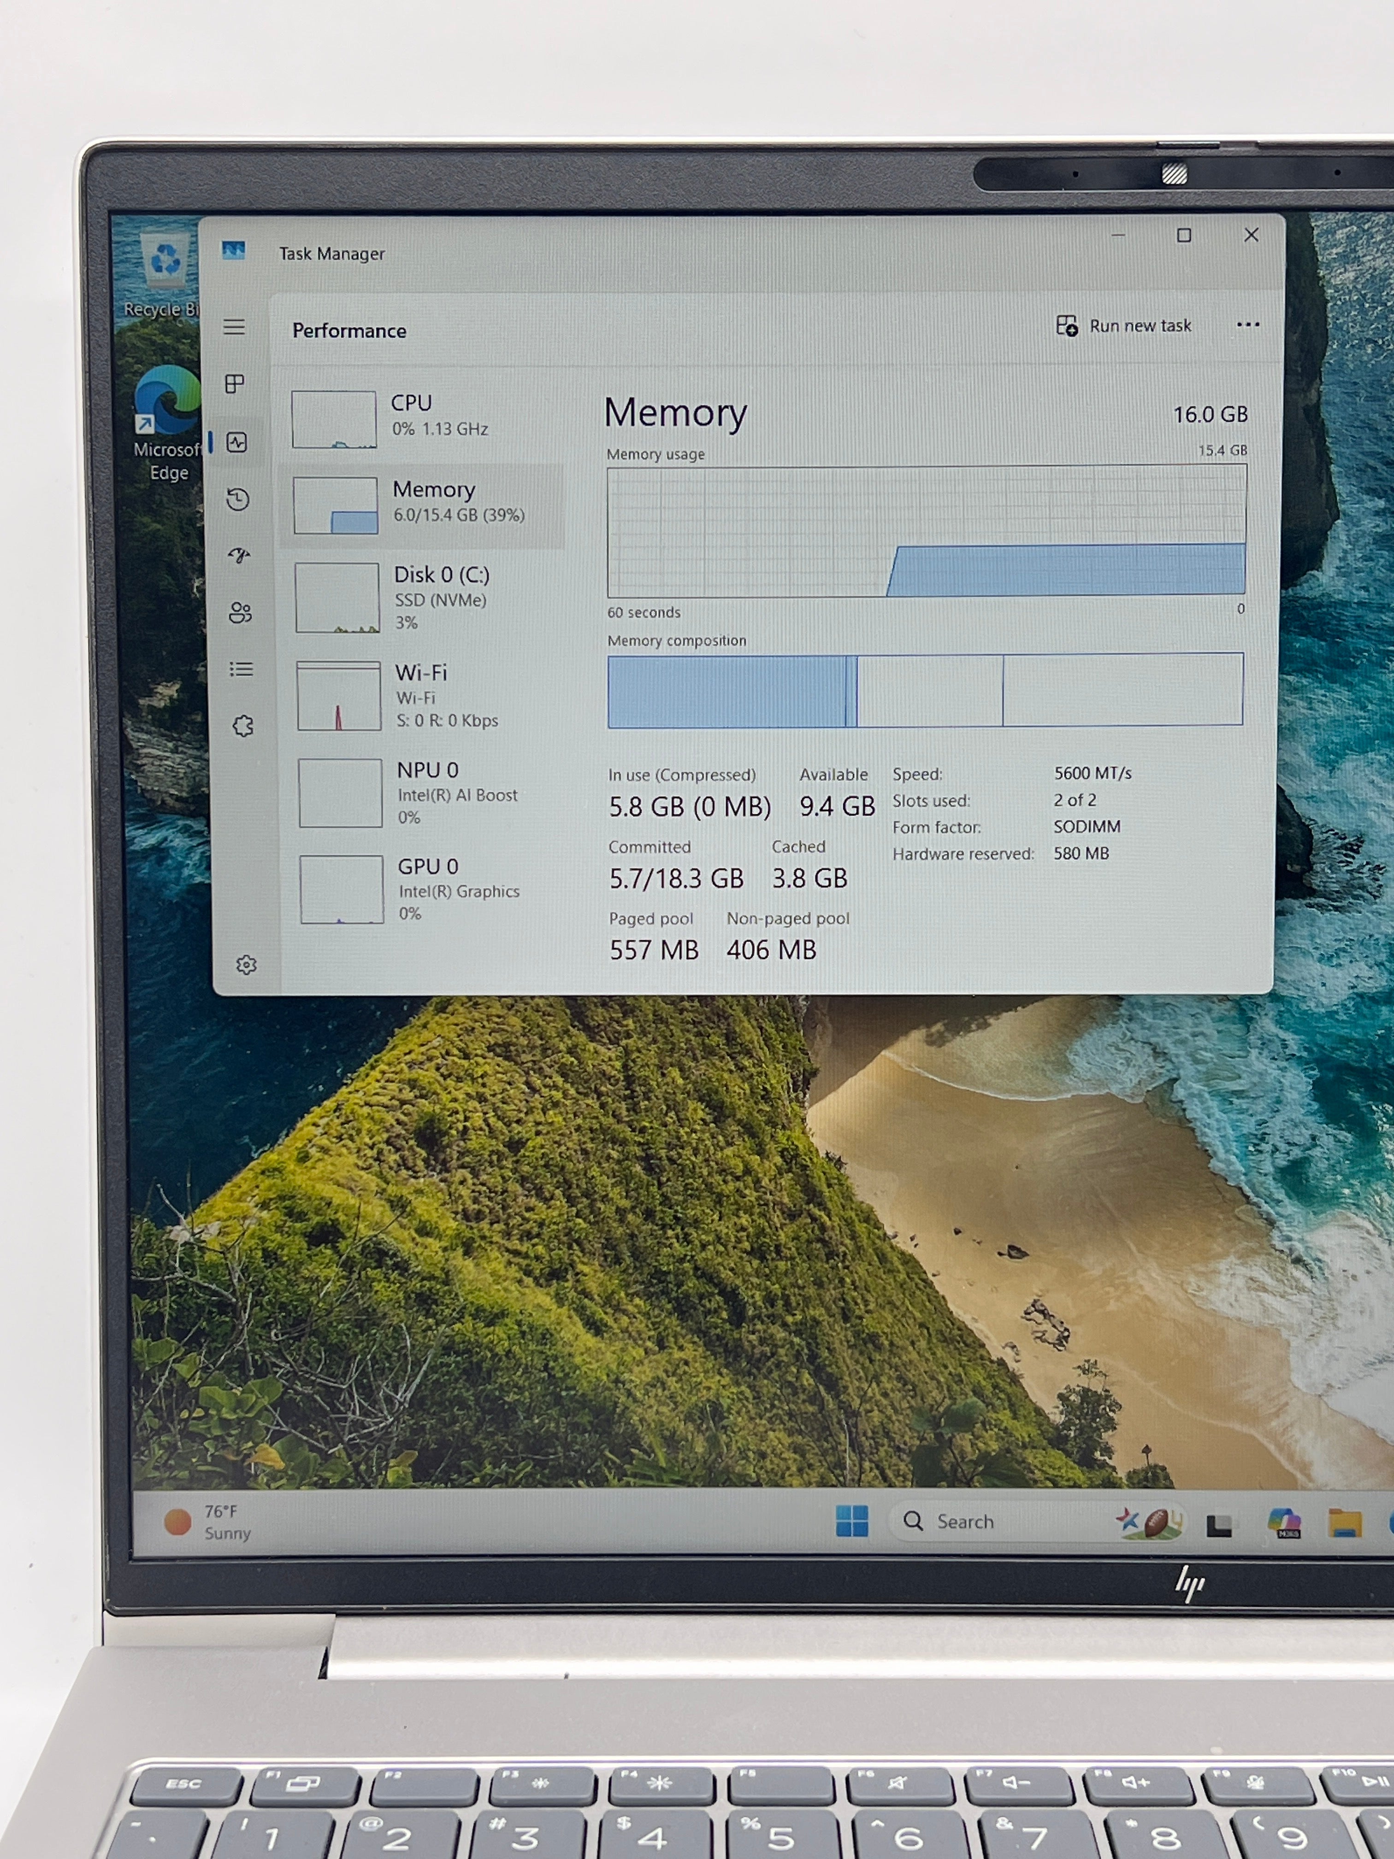This screenshot has height=1859, width=1394.
Task: Click the 406 MB Non-paged pool value
Action: [x=771, y=950]
